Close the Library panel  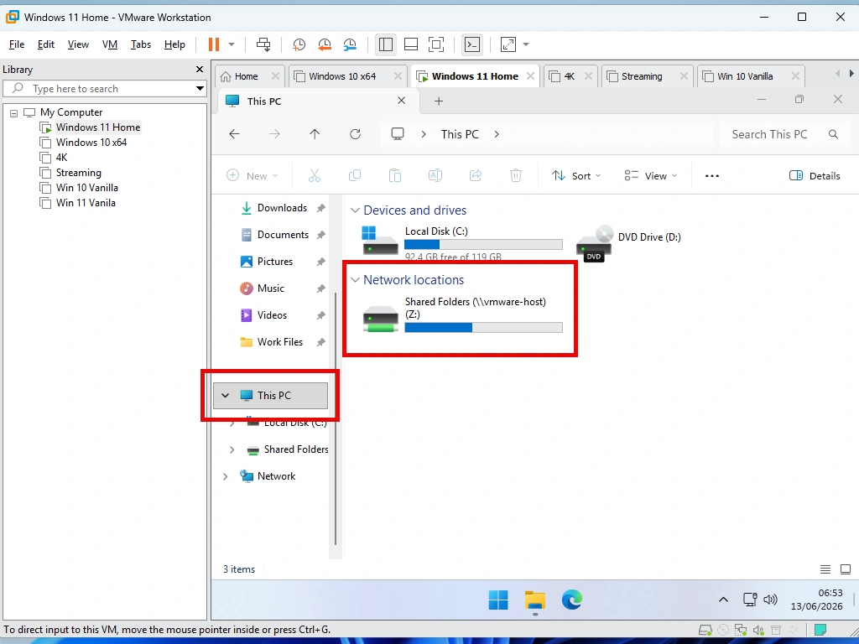tap(200, 70)
